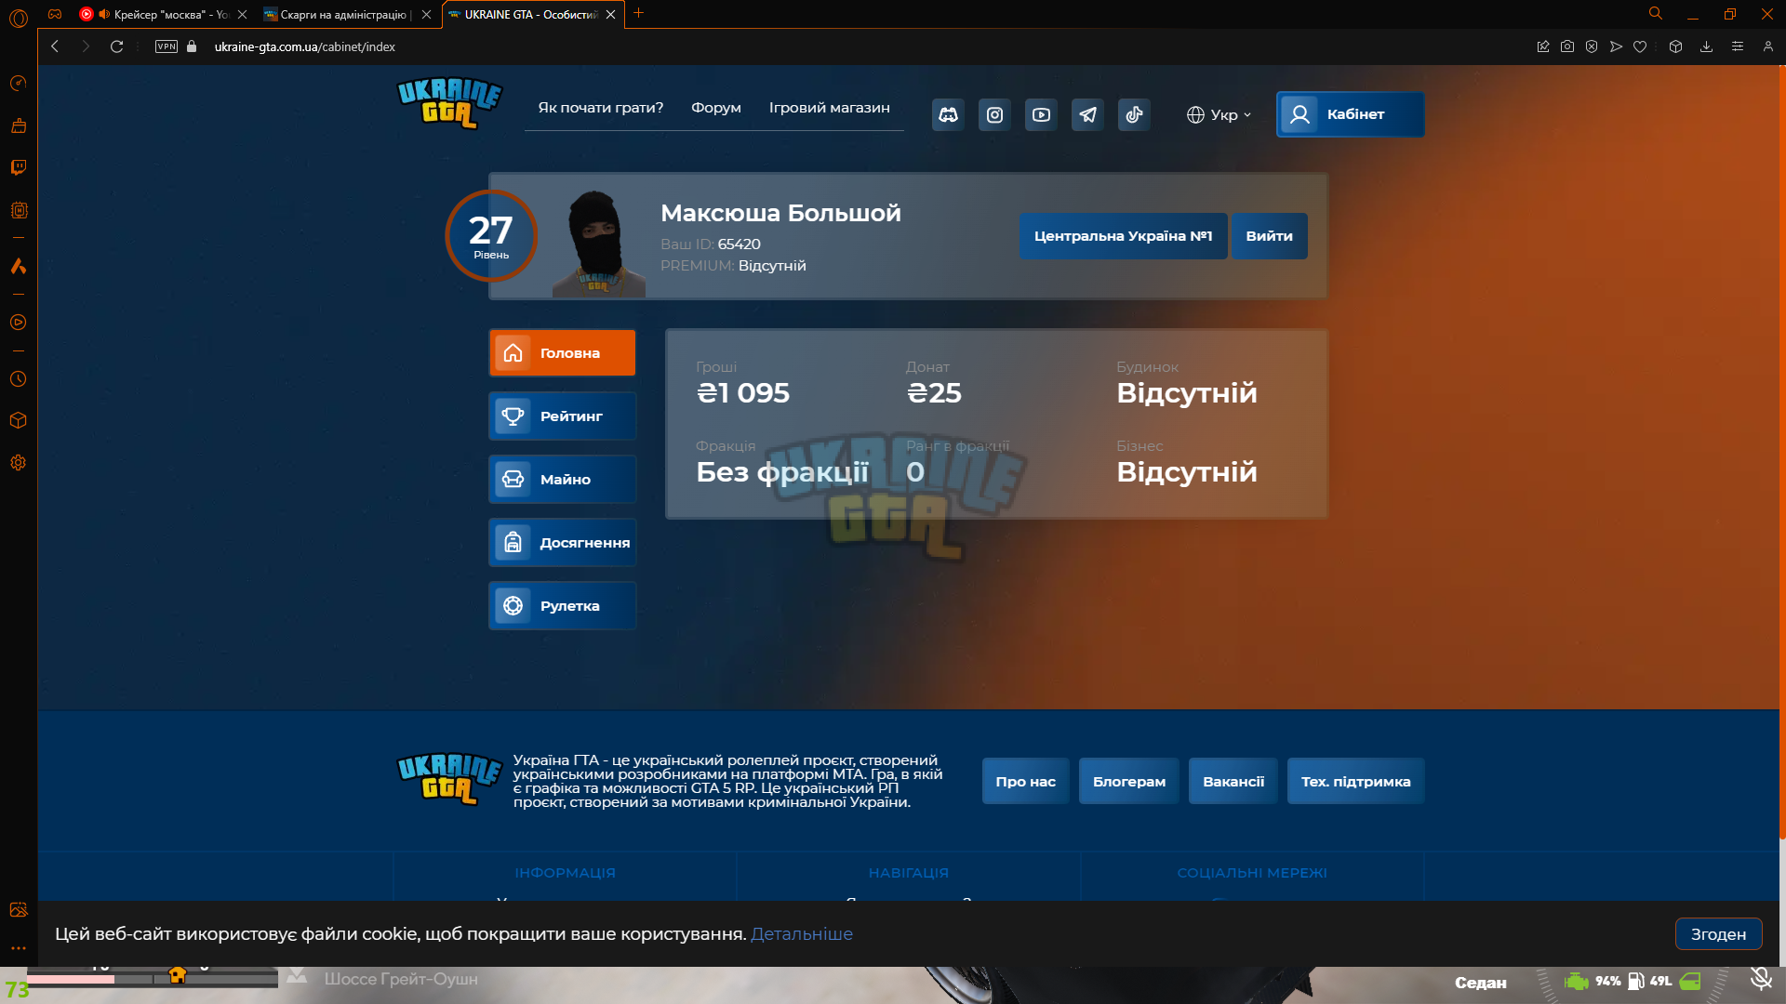The height and width of the screenshot is (1004, 1786).
Task: Open the Telegram social icon
Action: click(x=1087, y=114)
